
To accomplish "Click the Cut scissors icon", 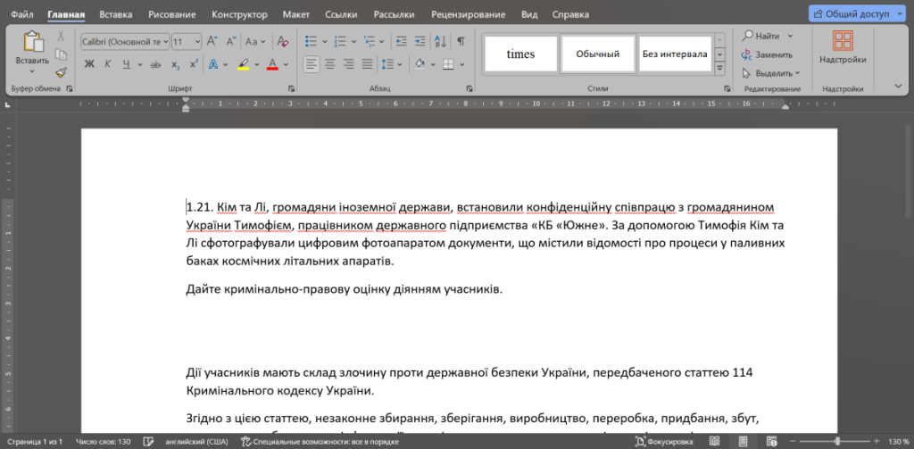I will pyautogui.click(x=61, y=36).
